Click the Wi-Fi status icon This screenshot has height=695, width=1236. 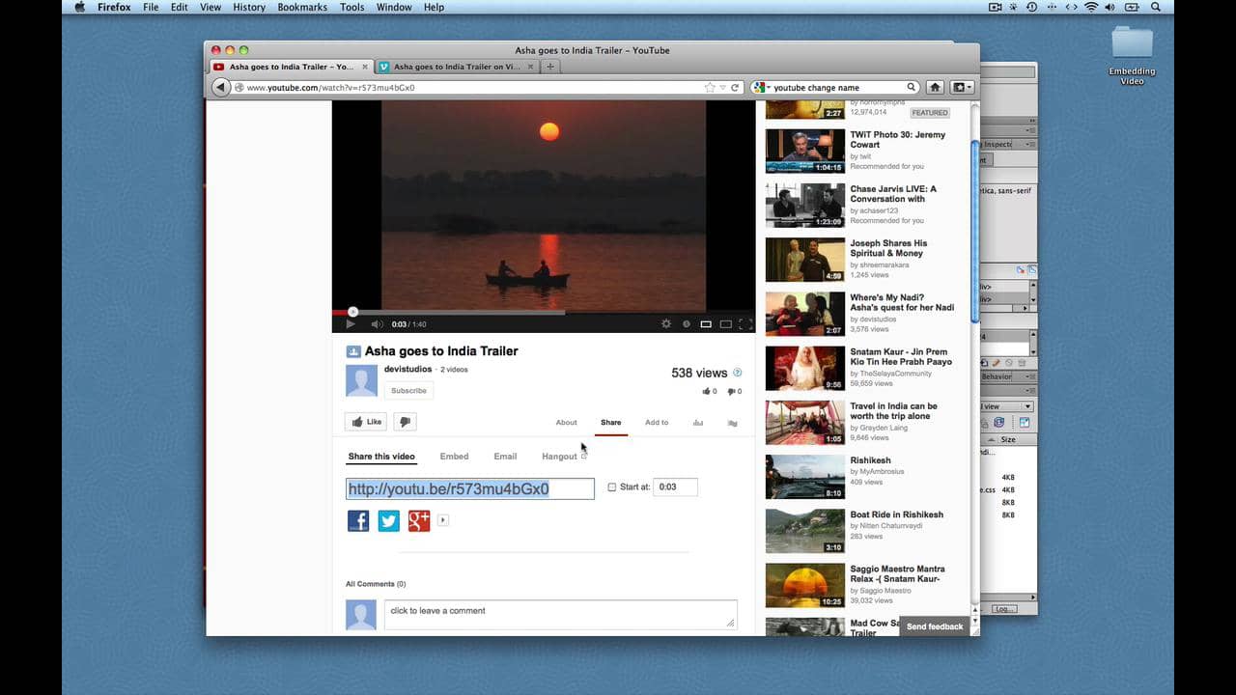click(x=1091, y=7)
